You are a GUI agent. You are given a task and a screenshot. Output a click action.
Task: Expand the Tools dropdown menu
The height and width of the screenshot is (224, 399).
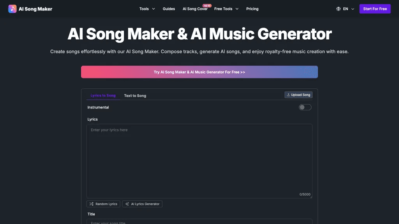(x=147, y=9)
